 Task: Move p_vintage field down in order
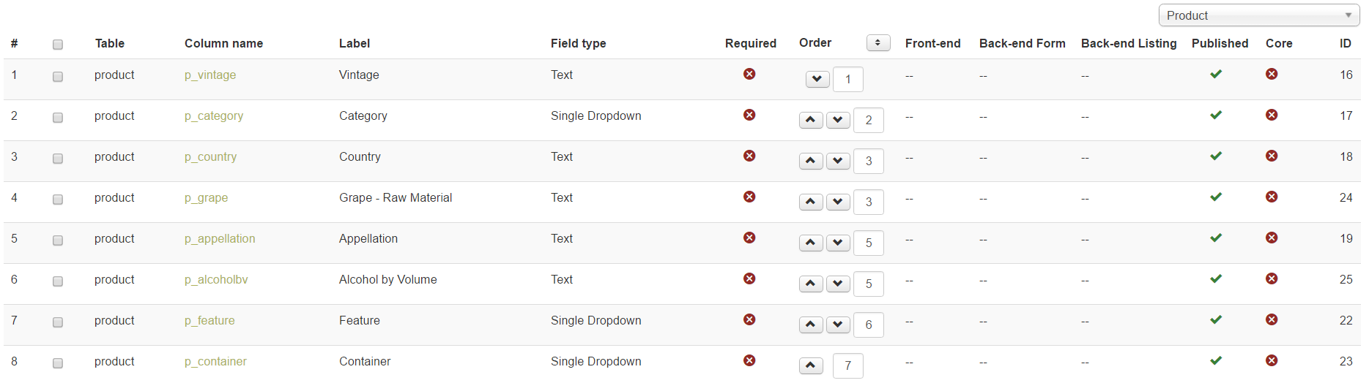[817, 79]
